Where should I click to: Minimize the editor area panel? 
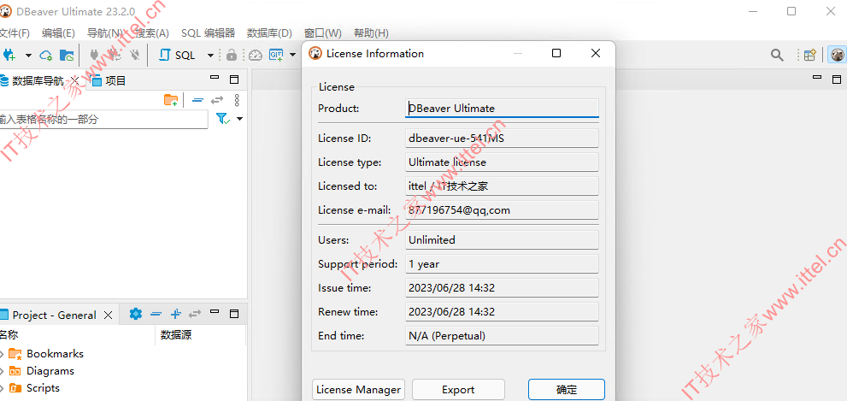[x=817, y=77]
